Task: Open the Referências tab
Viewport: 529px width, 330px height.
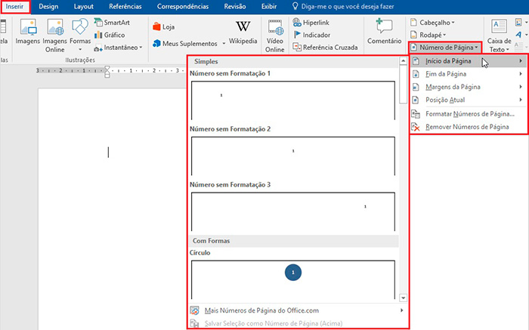Action: [x=125, y=6]
